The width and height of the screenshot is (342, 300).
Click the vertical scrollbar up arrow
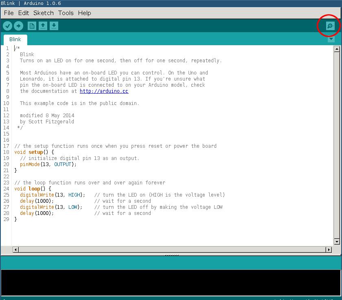coord(337,49)
